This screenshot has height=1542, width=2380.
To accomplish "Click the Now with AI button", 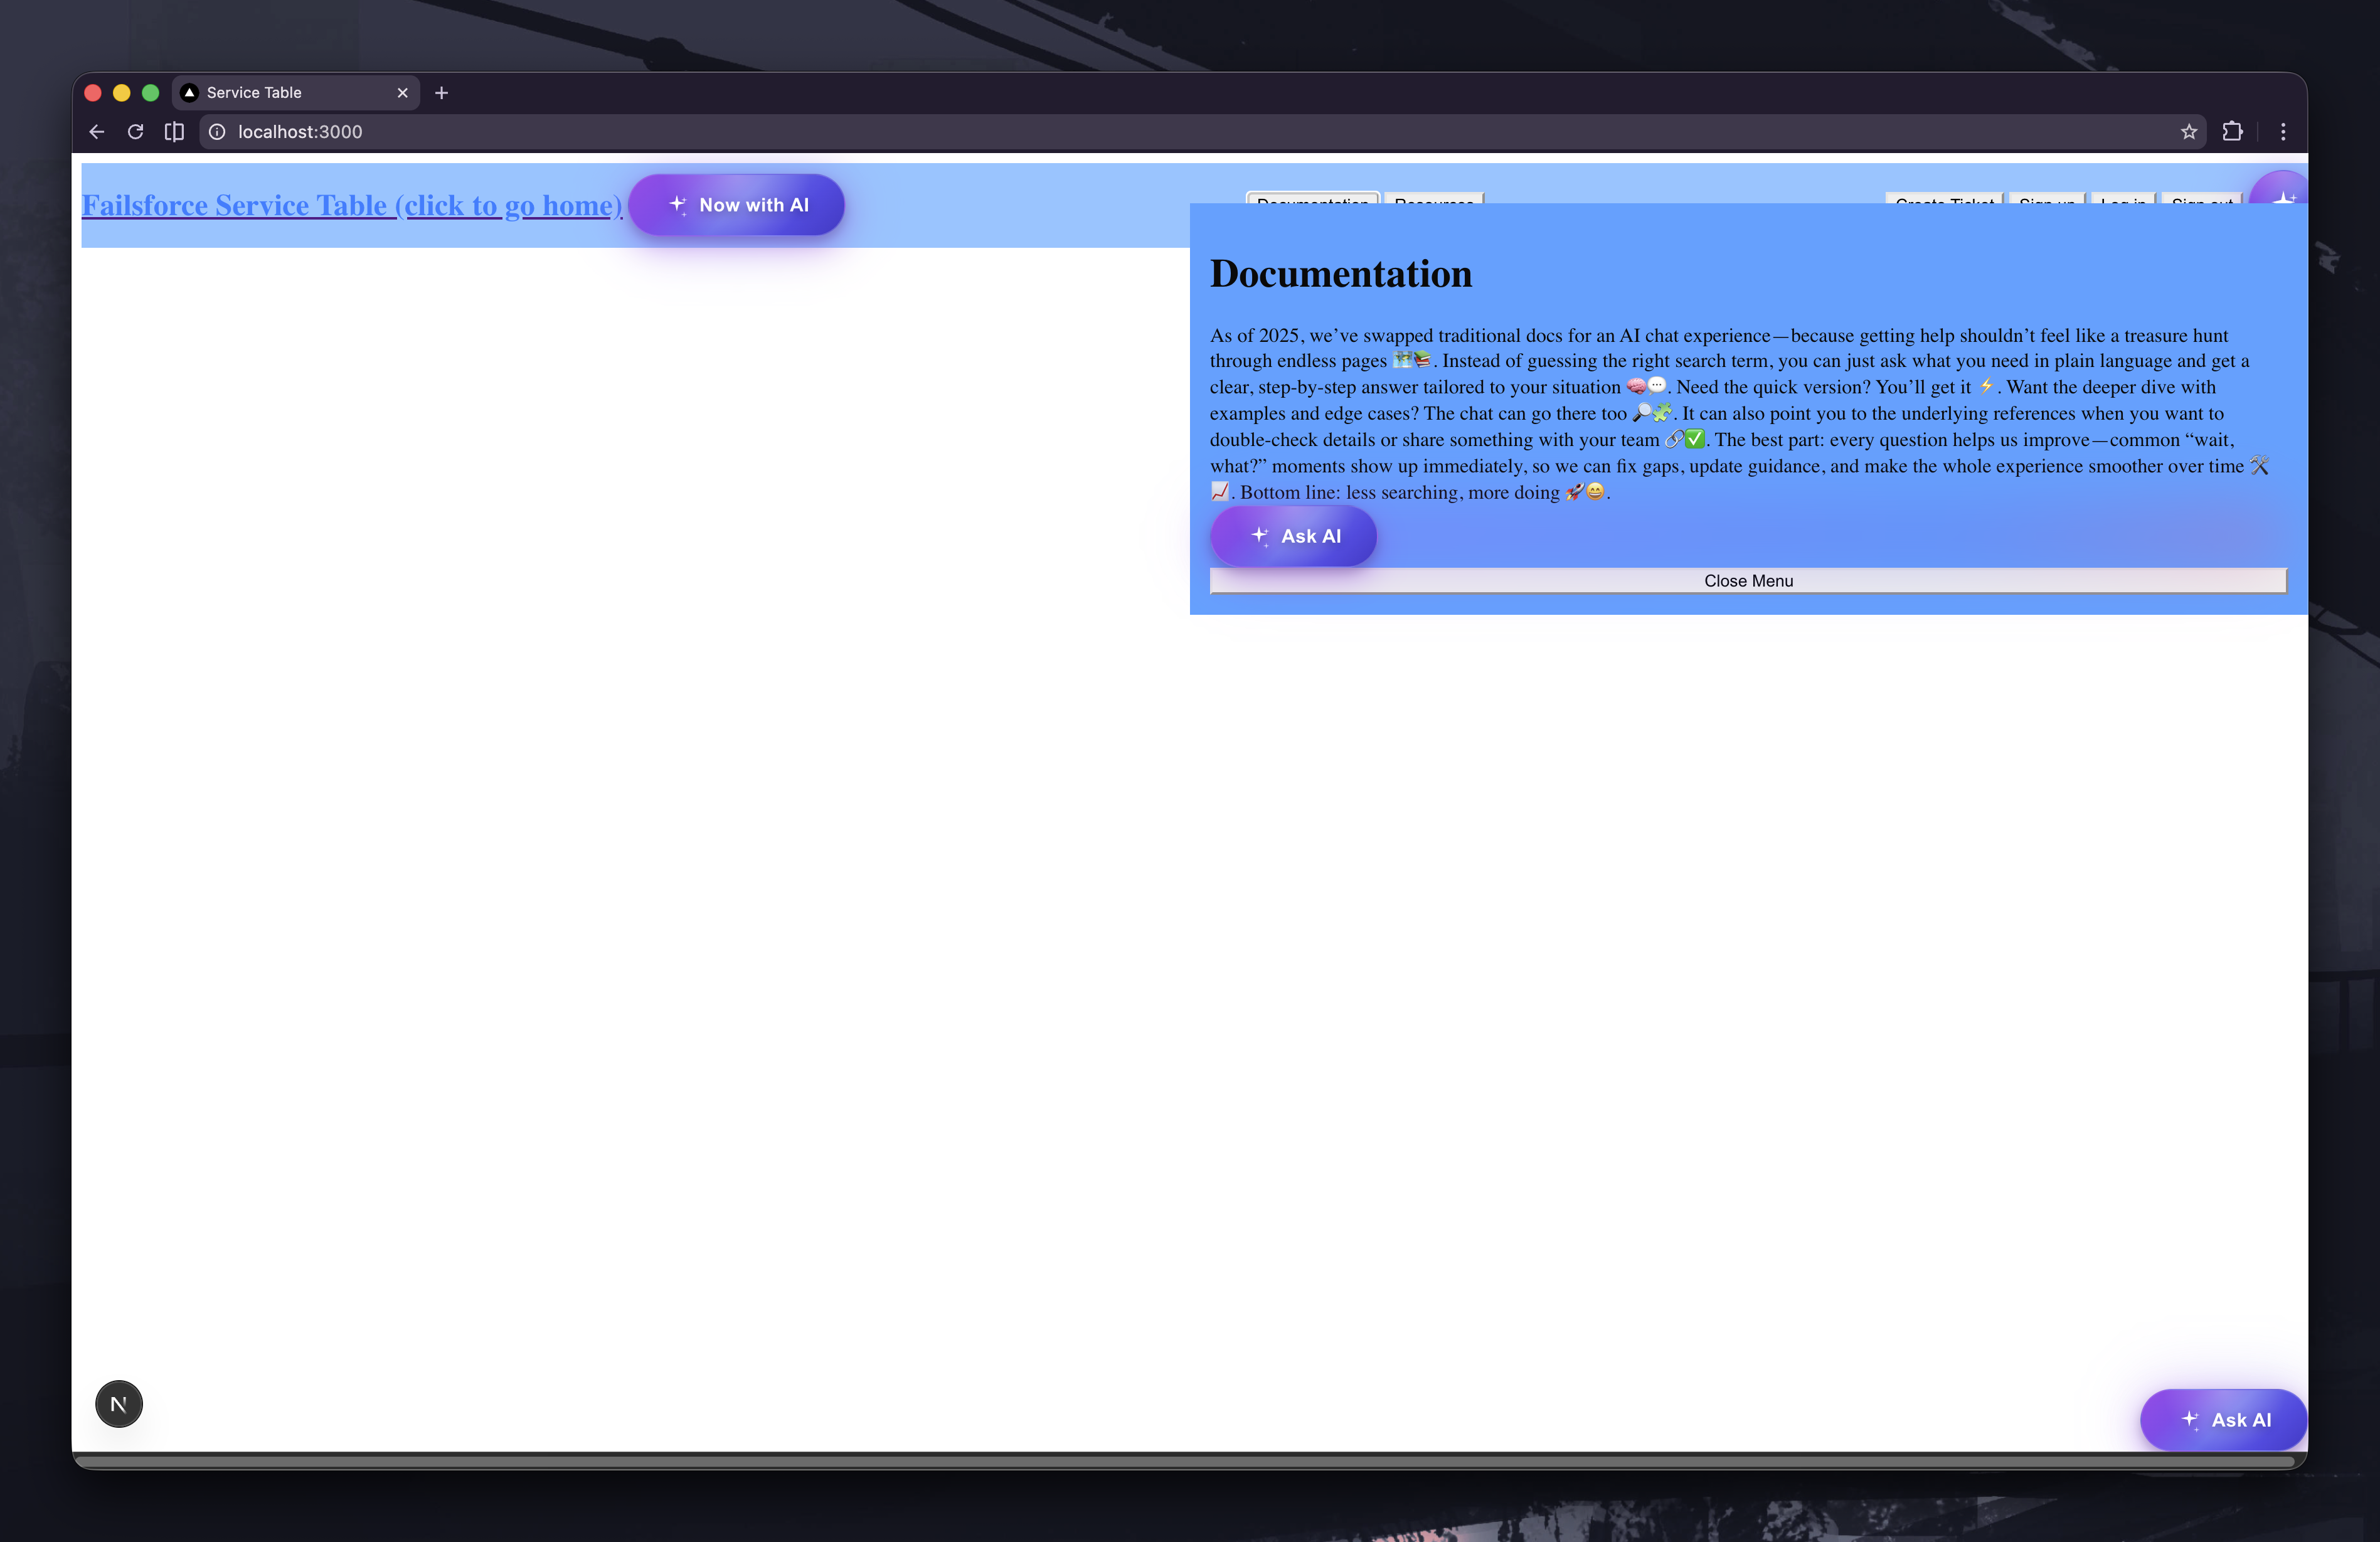I will click(x=736, y=205).
